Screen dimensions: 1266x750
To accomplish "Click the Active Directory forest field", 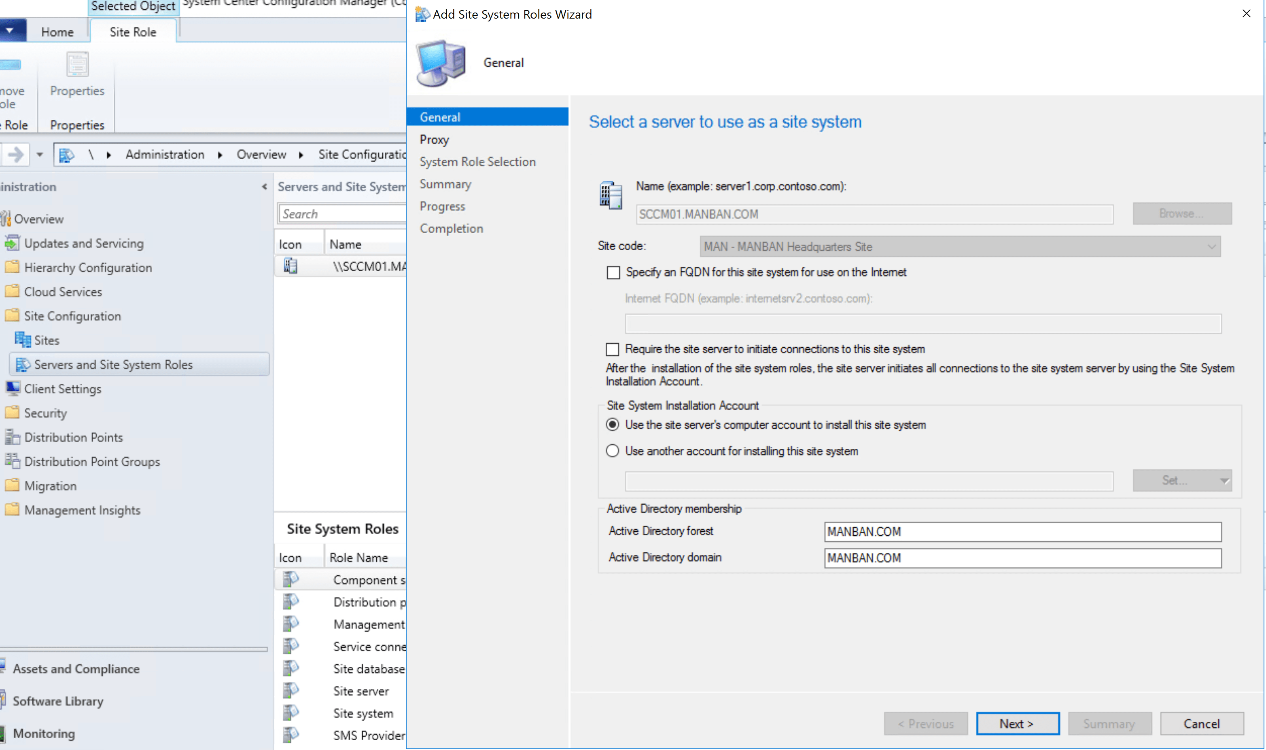I will point(1022,532).
